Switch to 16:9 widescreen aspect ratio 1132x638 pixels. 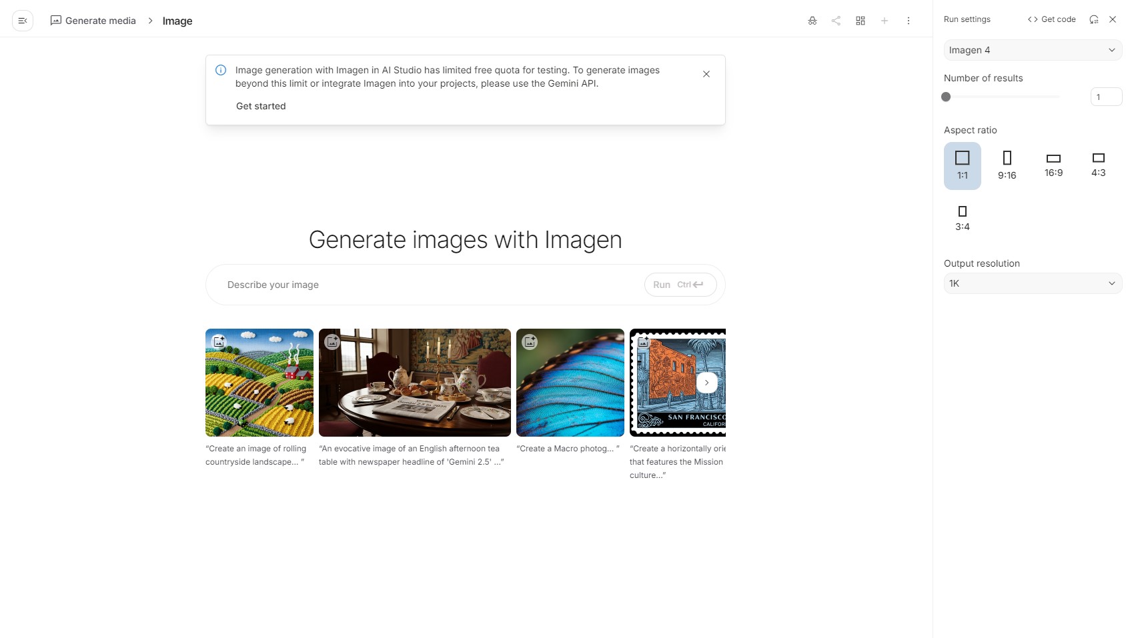1053,165
